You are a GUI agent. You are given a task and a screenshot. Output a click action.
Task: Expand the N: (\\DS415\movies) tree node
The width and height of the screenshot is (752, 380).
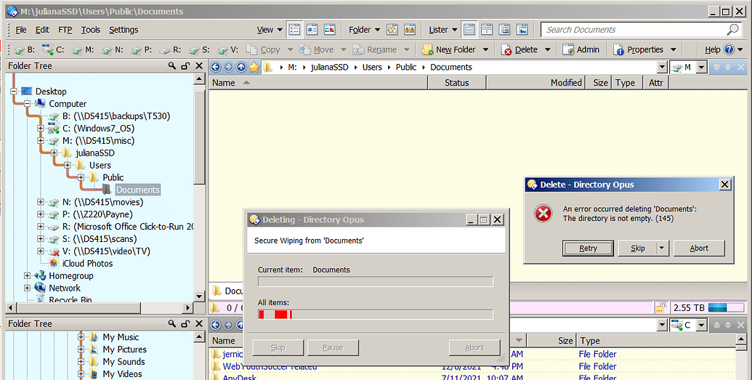(41, 202)
